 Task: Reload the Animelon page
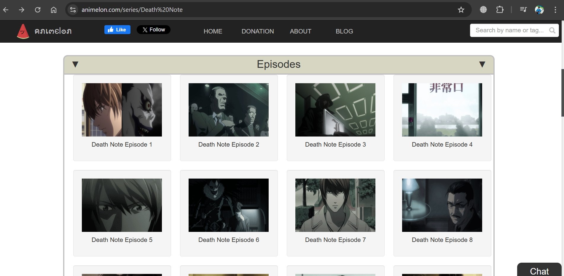38,10
